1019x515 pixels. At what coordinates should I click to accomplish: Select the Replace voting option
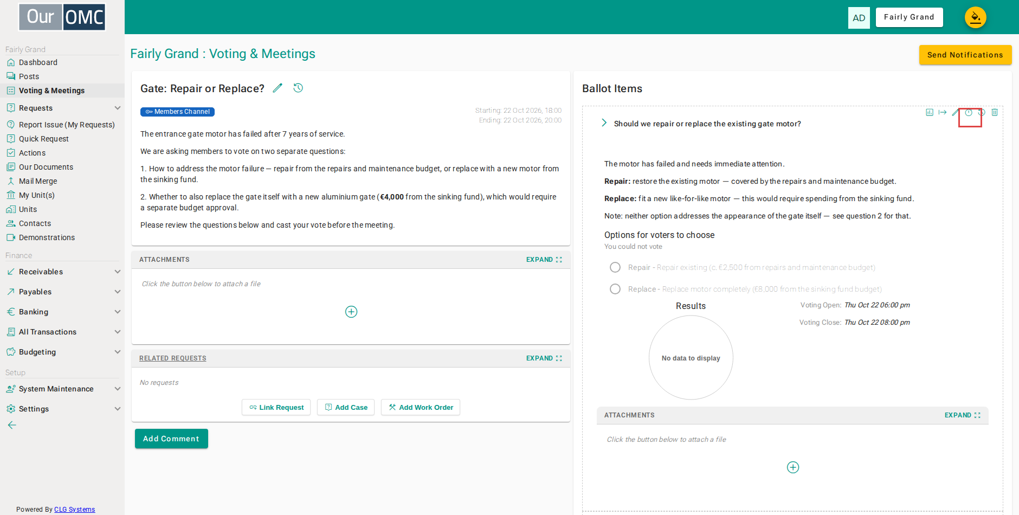(615, 289)
